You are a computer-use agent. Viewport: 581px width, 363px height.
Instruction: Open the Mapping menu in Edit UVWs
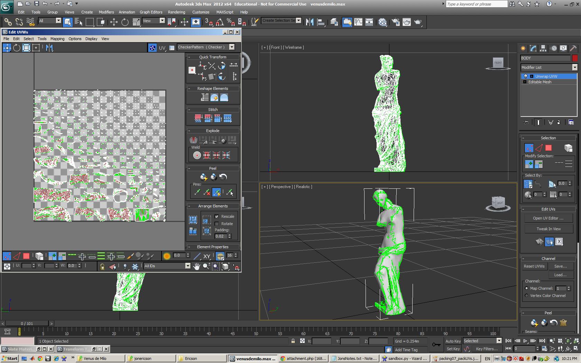tap(57, 39)
